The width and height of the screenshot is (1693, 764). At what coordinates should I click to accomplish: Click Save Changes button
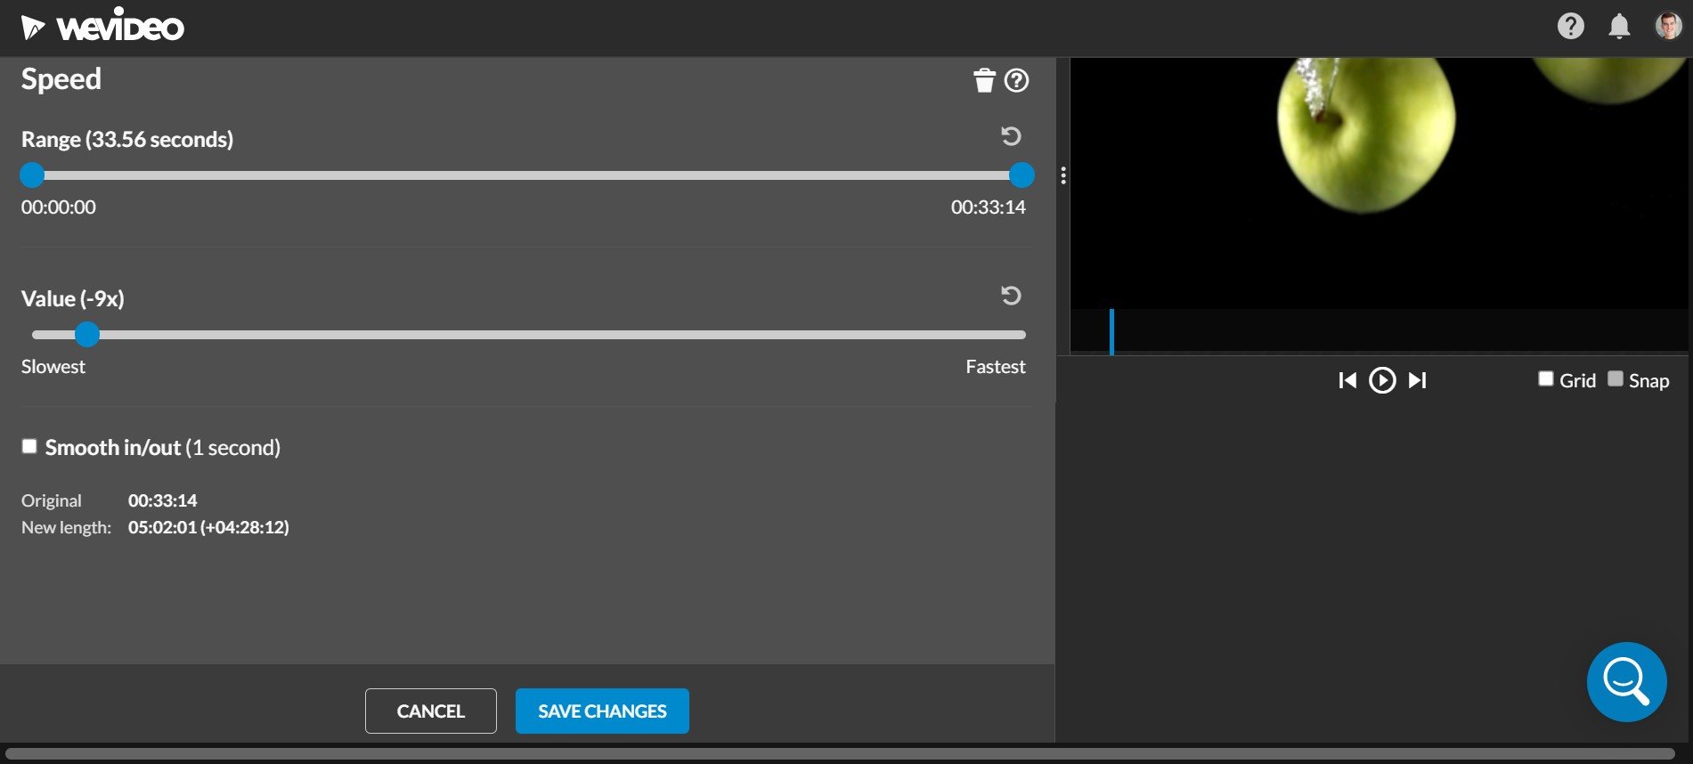tap(602, 711)
